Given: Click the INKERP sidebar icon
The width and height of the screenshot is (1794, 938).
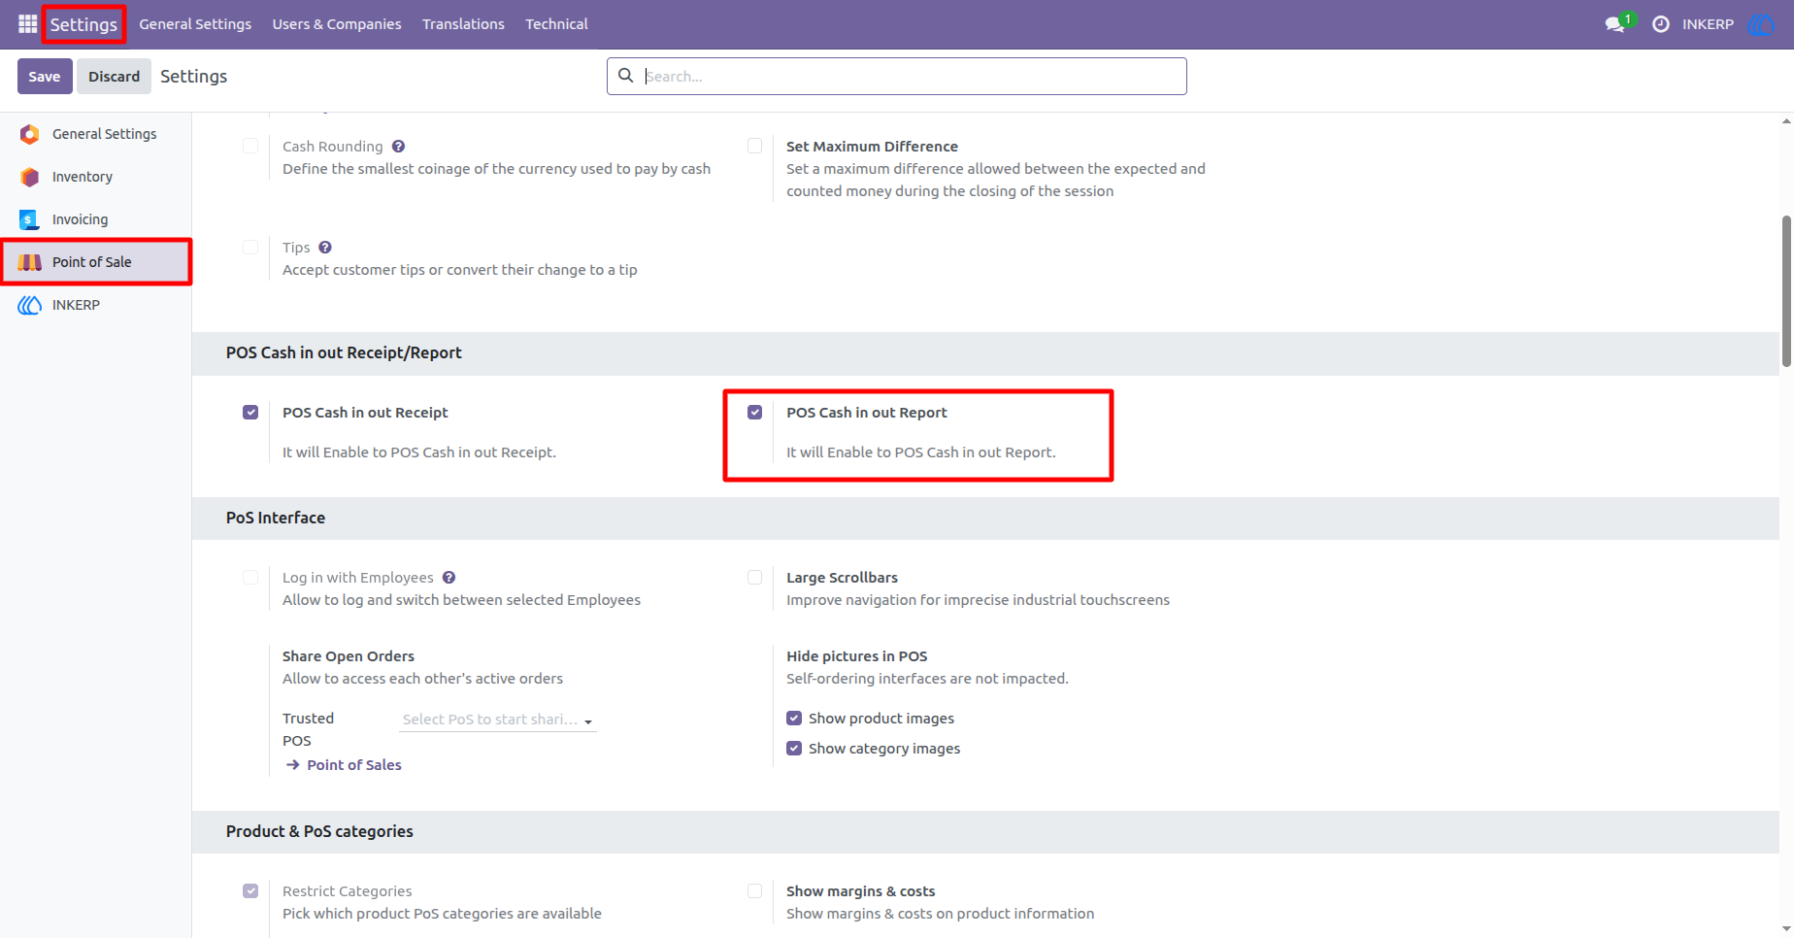Looking at the screenshot, I should pyautogui.click(x=30, y=305).
